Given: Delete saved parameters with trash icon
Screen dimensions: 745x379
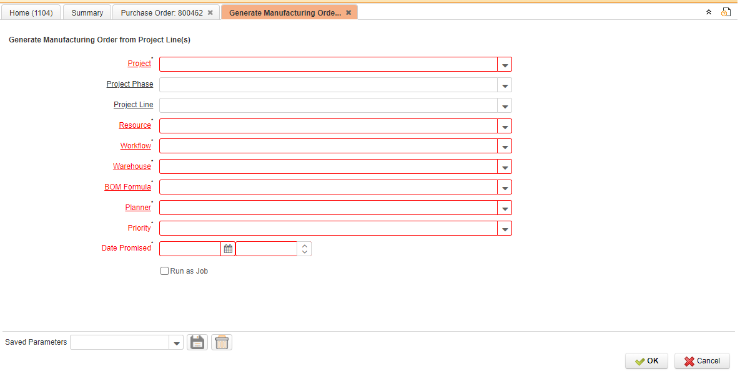Looking at the screenshot, I should pyautogui.click(x=222, y=342).
